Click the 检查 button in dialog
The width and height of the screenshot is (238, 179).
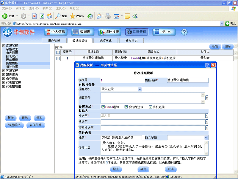coord(116,169)
